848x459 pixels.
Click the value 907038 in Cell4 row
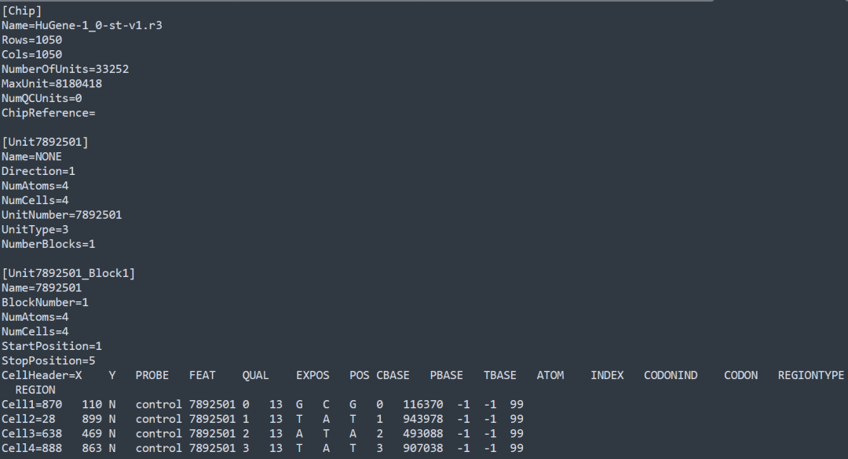click(423, 449)
